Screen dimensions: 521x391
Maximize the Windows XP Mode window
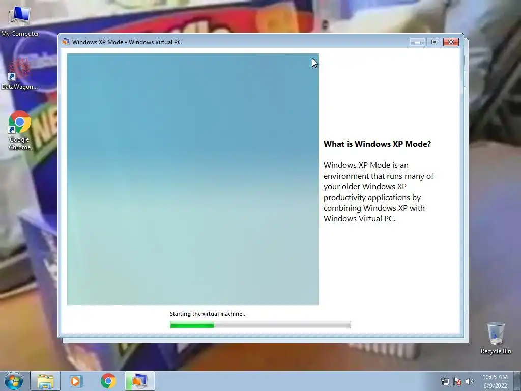434,42
